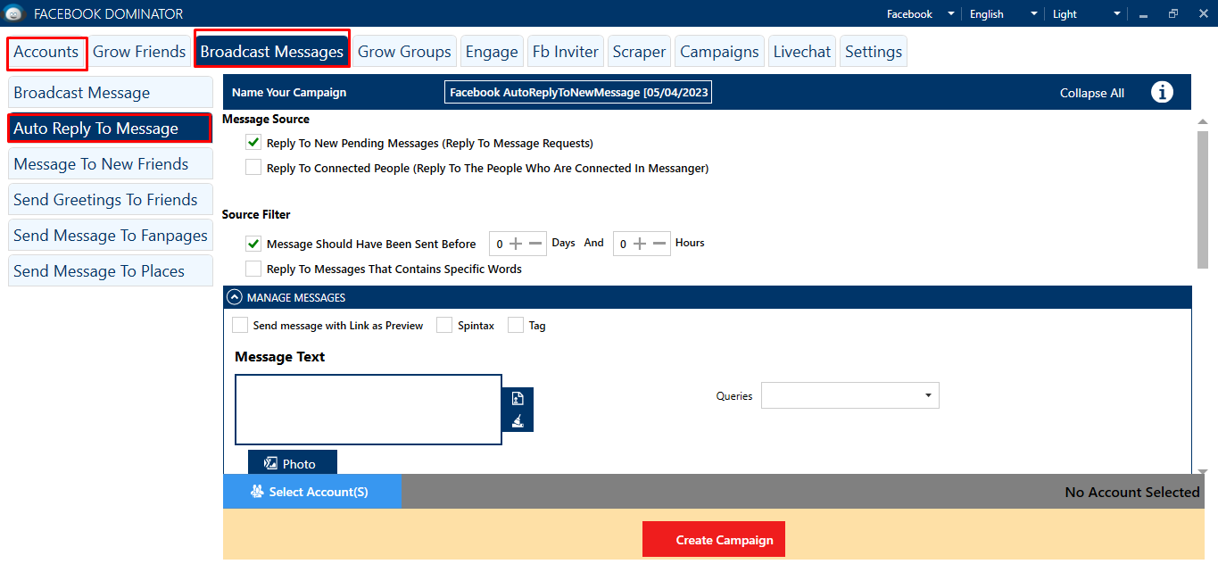
Task: Click the Source Filter heading
Action: tap(256, 214)
